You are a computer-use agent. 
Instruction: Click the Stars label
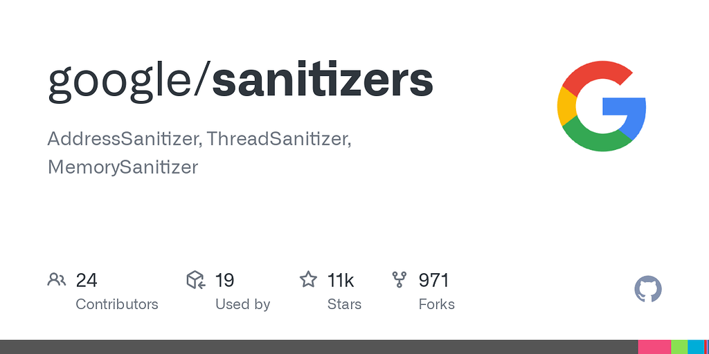(344, 304)
